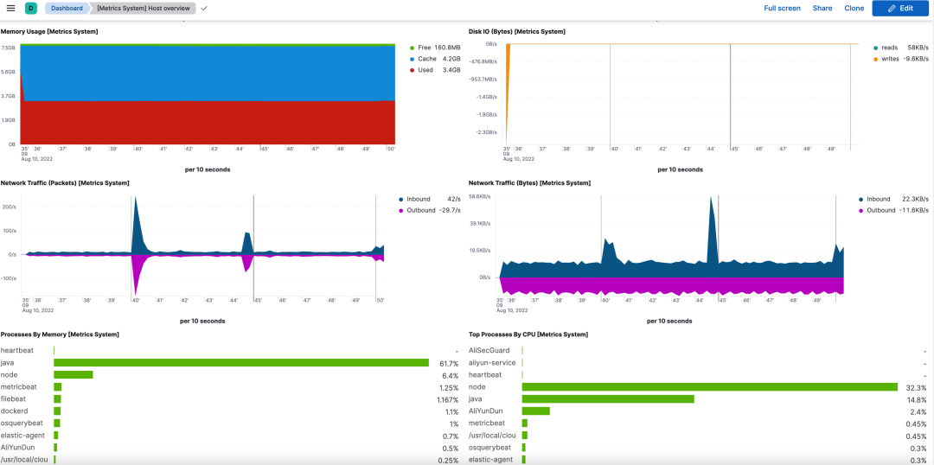The image size is (934, 465).
Task: Toggle the Cache series legend dot
Action: (x=413, y=59)
